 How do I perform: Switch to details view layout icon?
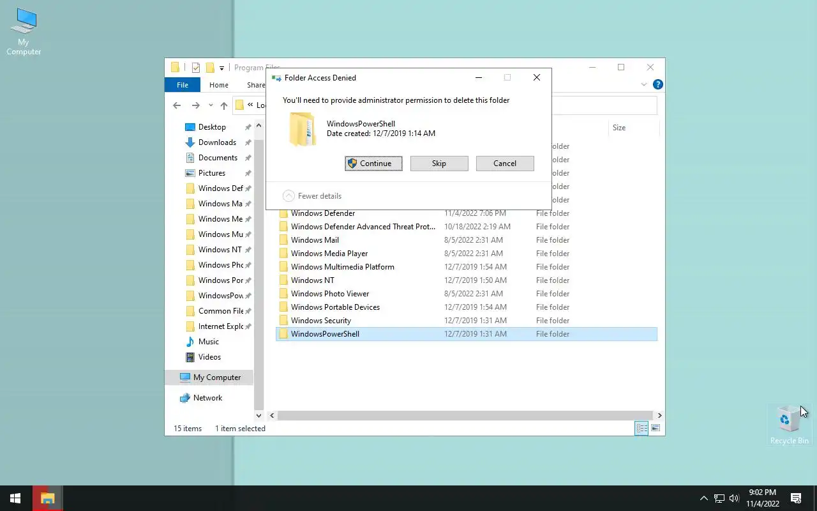641,429
